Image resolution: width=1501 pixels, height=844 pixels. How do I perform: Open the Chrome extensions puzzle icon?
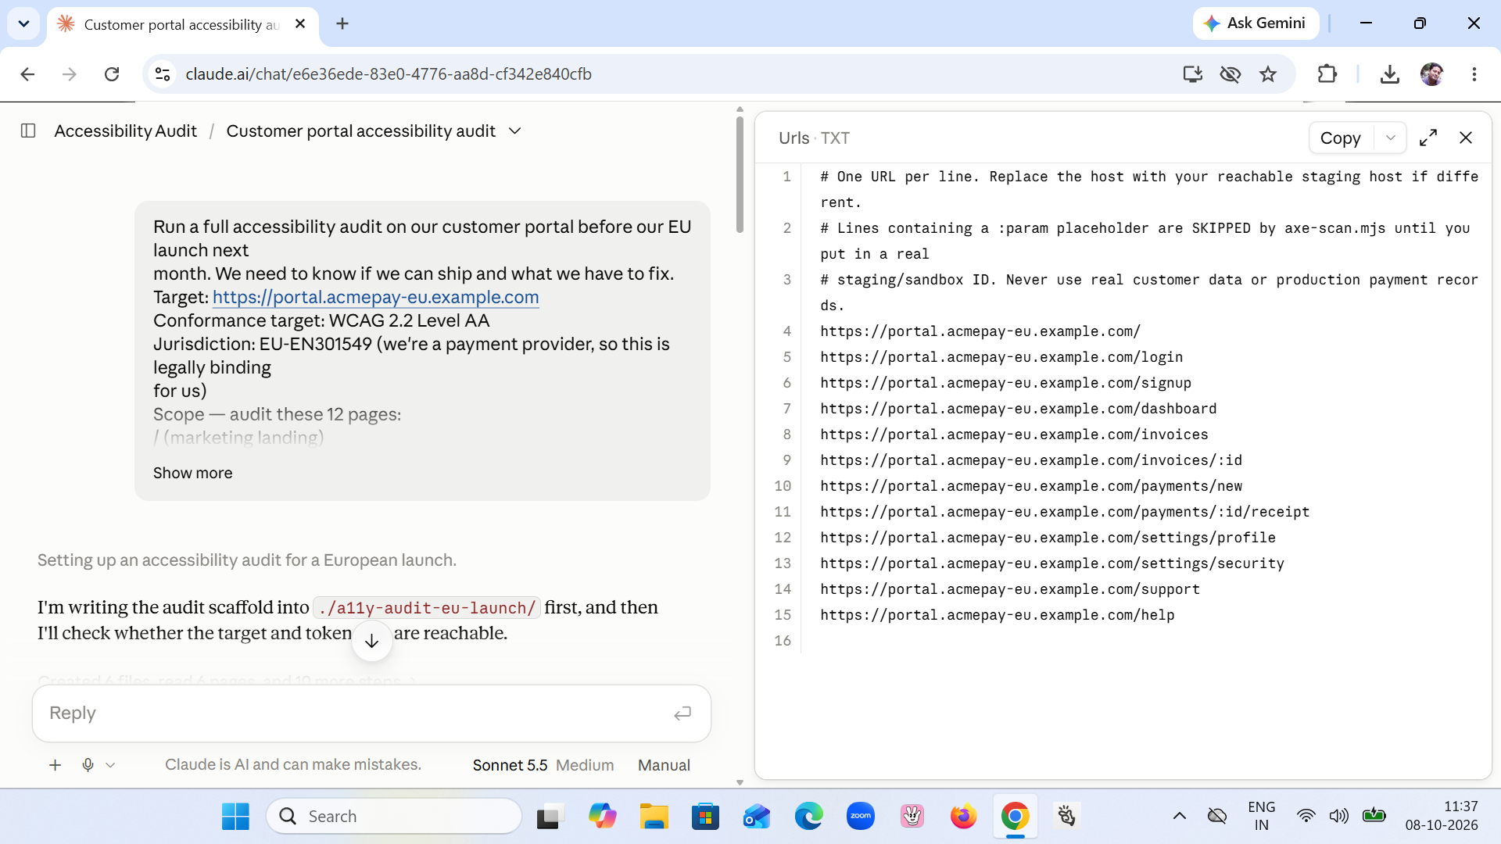[x=1327, y=73]
